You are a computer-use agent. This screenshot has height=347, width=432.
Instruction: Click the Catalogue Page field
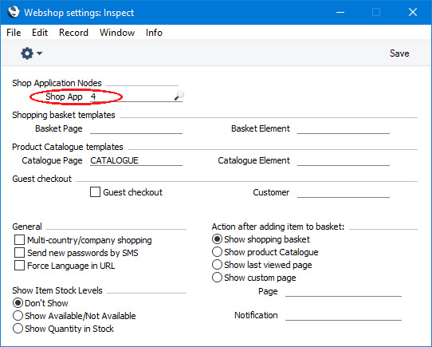point(136,160)
